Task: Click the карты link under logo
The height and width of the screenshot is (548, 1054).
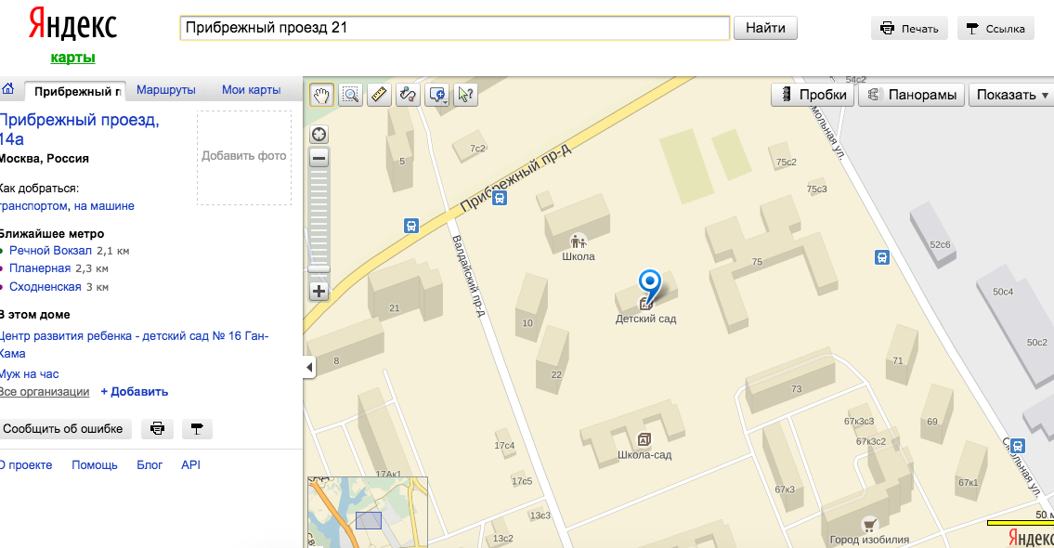Action: click(x=72, y=58)
